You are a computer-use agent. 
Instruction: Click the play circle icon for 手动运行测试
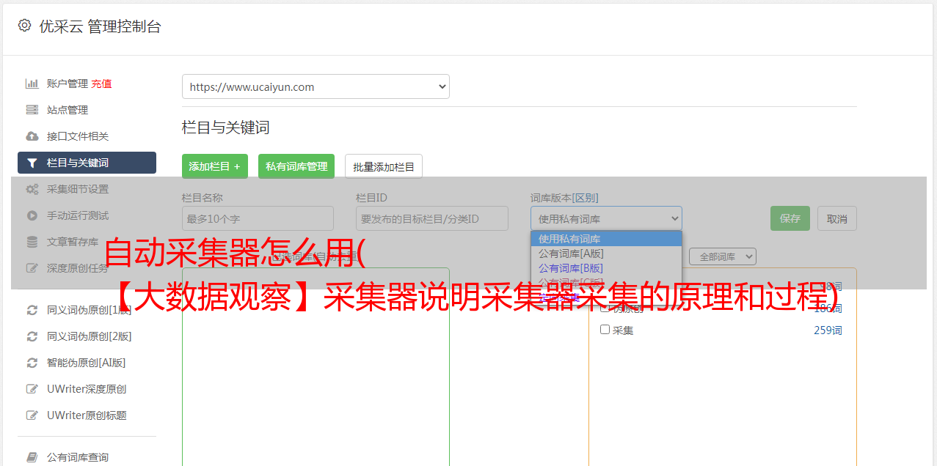32,215
